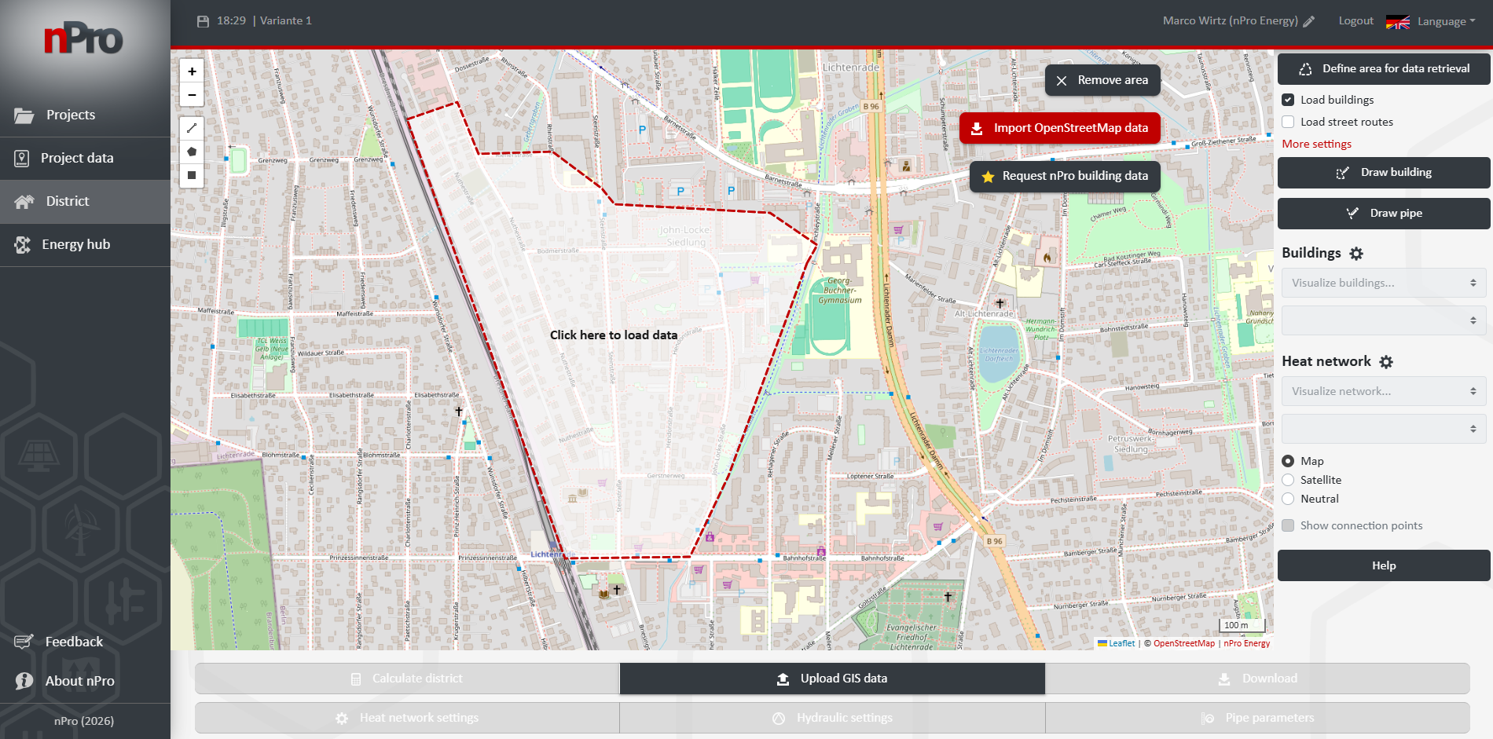Enable the Load street routes option
The width and height of the screenshot is (1493, 739).
1288,122
